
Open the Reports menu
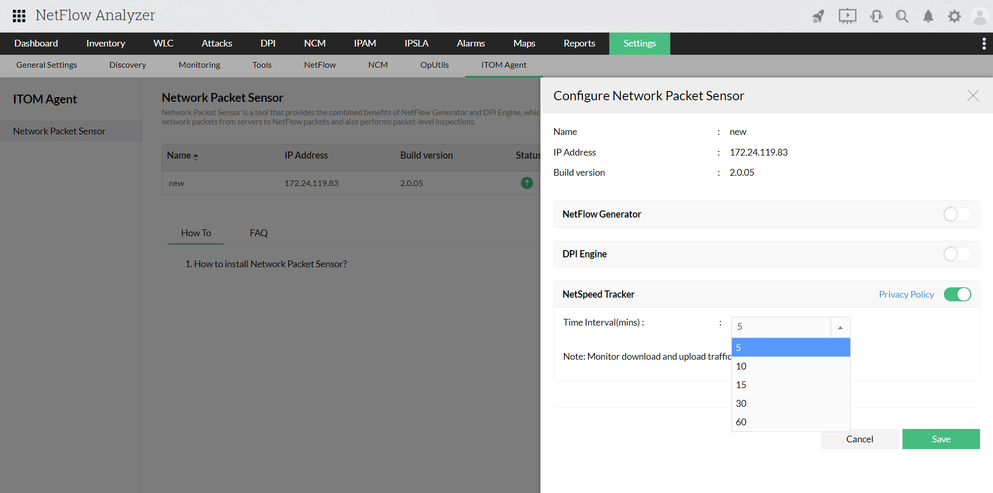579,43
